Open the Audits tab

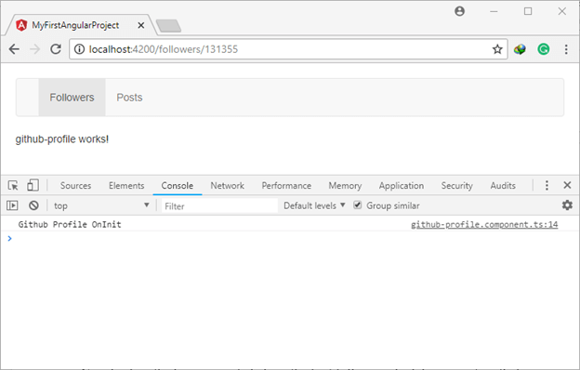(x=503, y=185)
